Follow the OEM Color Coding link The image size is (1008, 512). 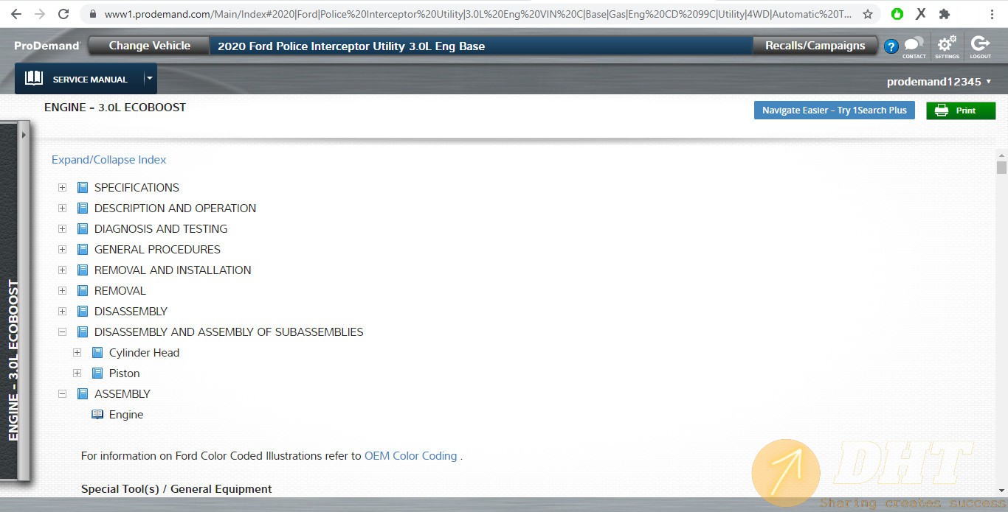[x=410, y=456]
